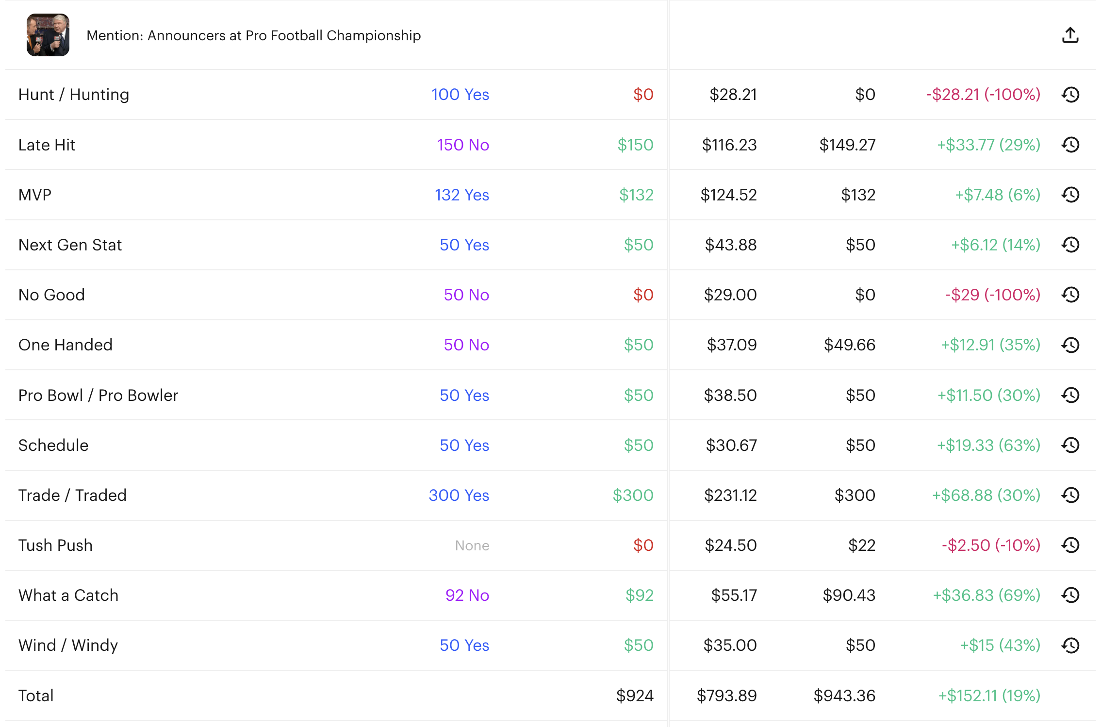
Task: Select the 300 Yes position link
Action: (x=459, y=496)
